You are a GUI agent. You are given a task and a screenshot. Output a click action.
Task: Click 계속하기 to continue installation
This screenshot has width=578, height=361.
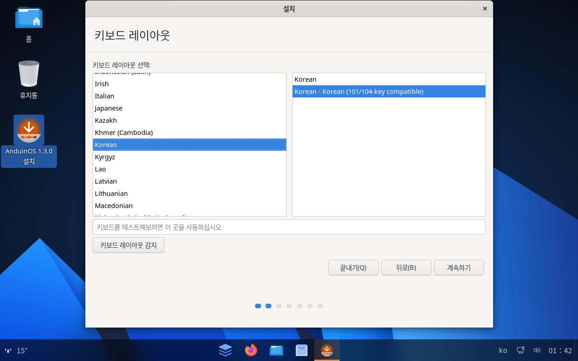click(x=459, y=268)
